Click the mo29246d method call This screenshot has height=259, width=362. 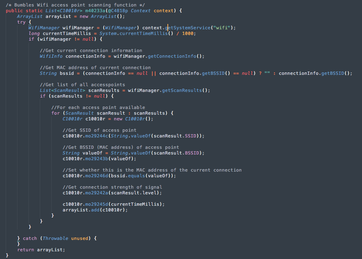tap(97, 176)
